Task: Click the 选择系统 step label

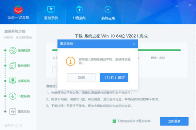Action: [x=24, y=81]
